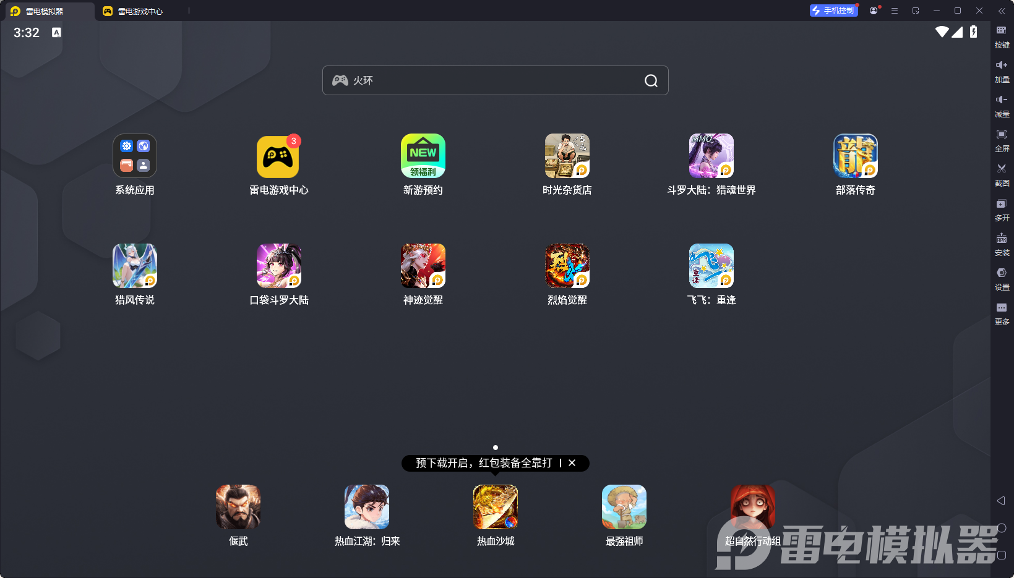Open the 神迹觉醒 game
Screen dimensions: 1014x578
[x=423, y=266]
